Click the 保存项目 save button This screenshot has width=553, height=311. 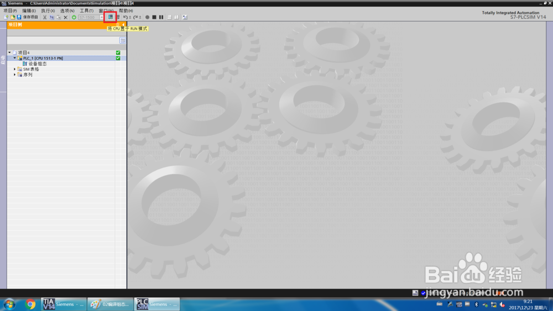[x=27, y=17]
